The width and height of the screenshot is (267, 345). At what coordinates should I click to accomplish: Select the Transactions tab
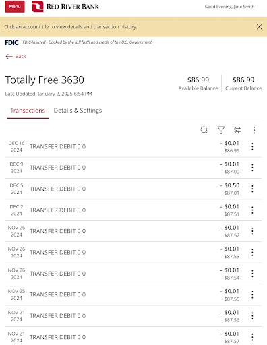(28, 111)
